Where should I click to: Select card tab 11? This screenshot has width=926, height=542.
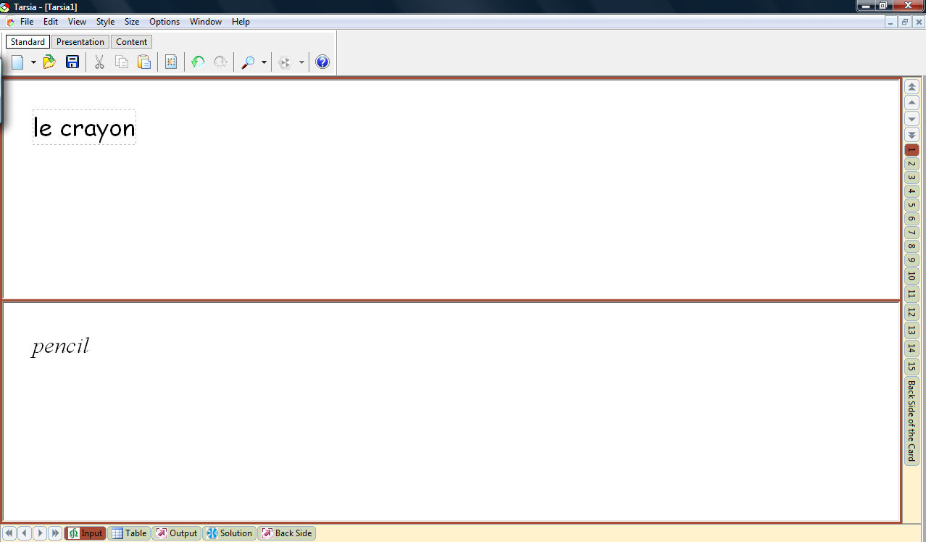point(912,294)
